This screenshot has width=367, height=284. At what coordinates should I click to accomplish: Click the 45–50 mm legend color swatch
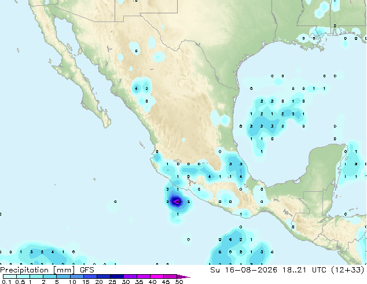[x=170, y=276]
